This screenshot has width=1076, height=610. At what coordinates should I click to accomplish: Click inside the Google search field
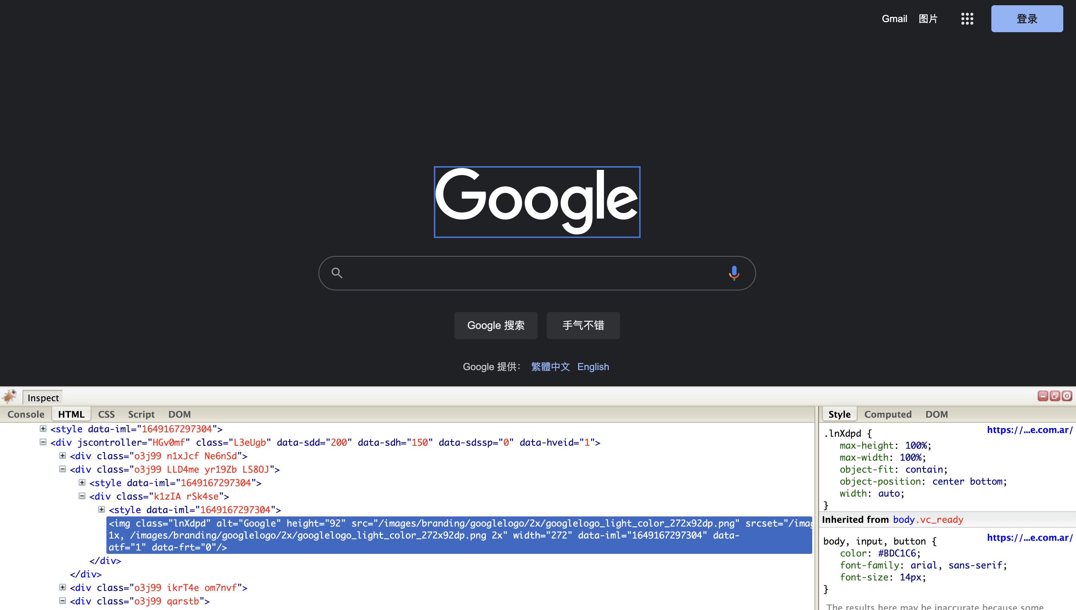(532, 273)
